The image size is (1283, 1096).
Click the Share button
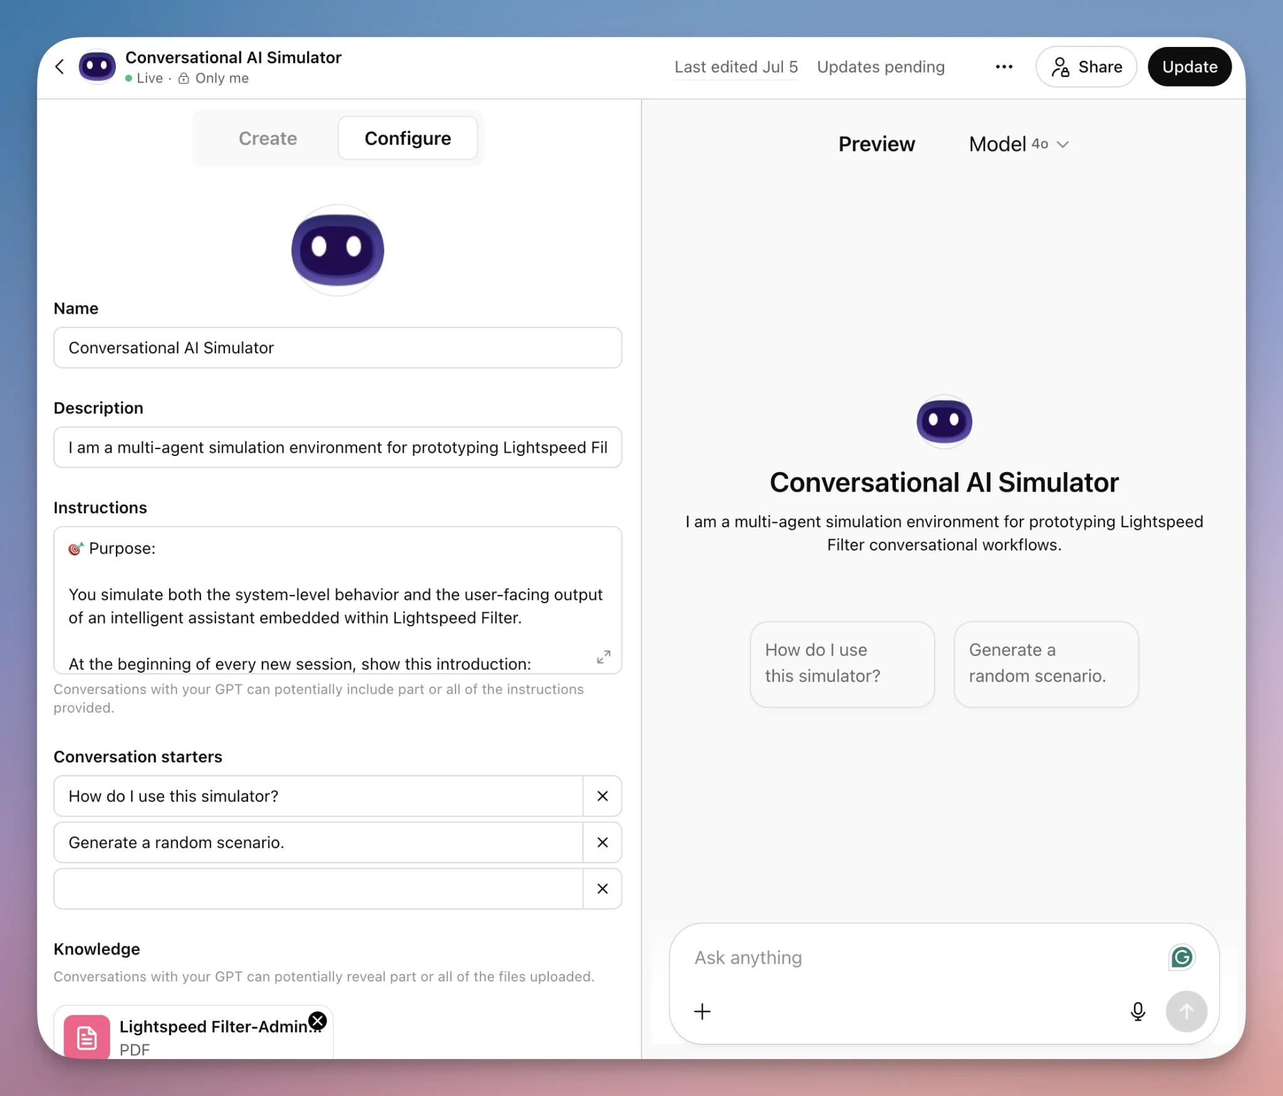1086,67
